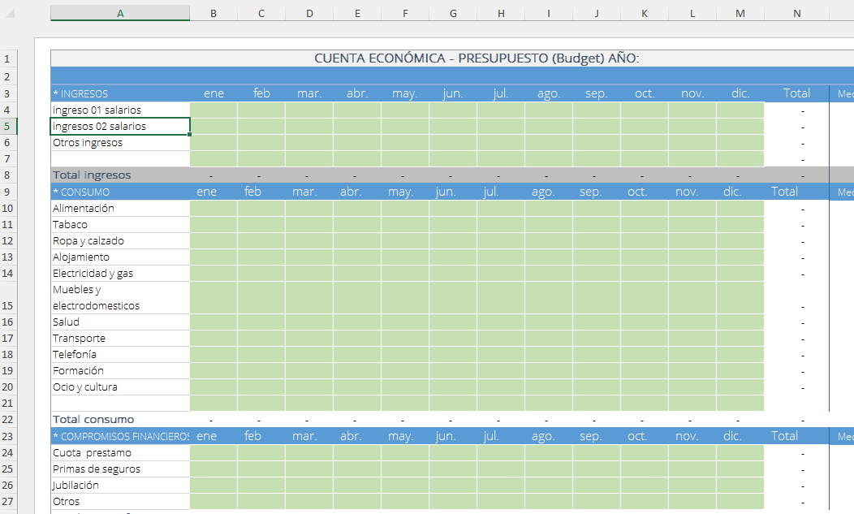The image size is (854, 514).
Task: Select row 8 header
Action: (x=6, y=175)
